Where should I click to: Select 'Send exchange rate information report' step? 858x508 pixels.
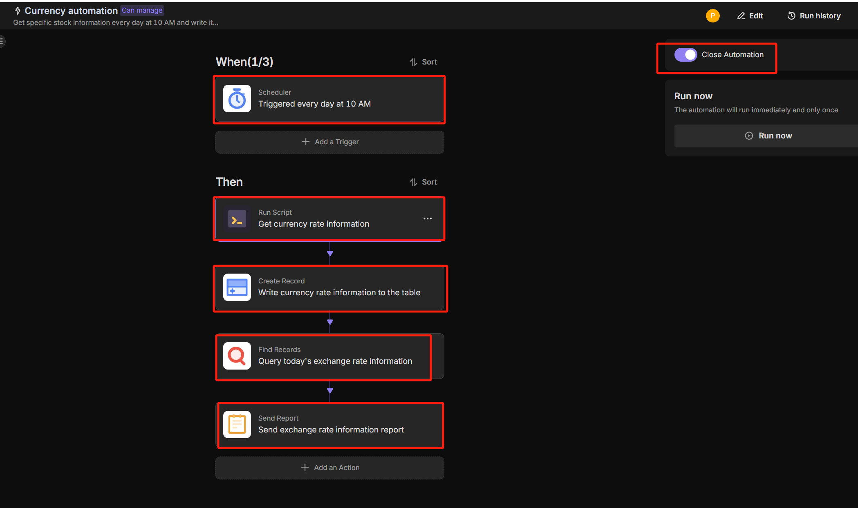[330, 425]
